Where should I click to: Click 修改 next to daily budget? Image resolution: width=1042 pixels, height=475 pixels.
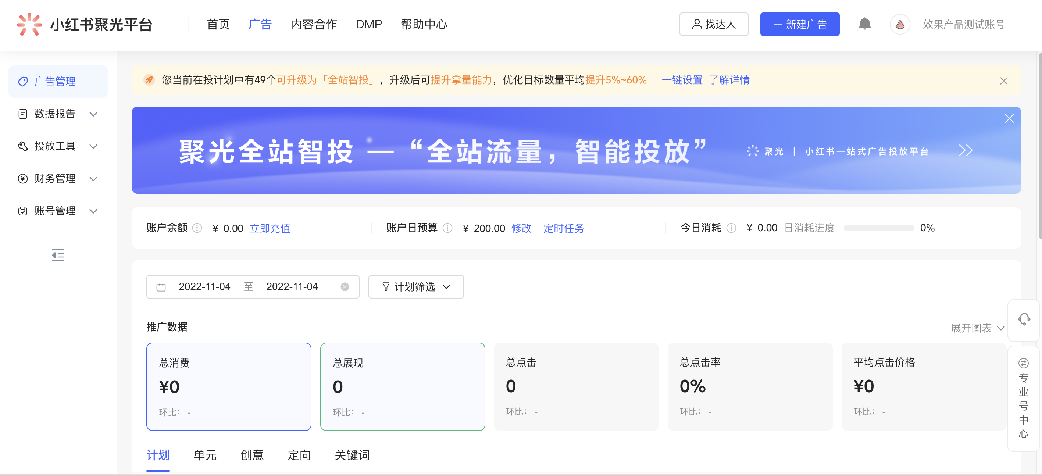pos(521,228)
